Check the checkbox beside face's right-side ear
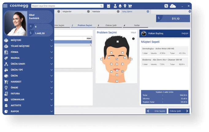Screen dimensions: 209x132 tap(131, 59)
